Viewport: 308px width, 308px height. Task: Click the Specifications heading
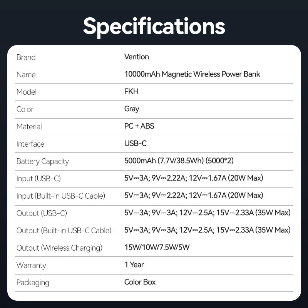tap(154, 25)
